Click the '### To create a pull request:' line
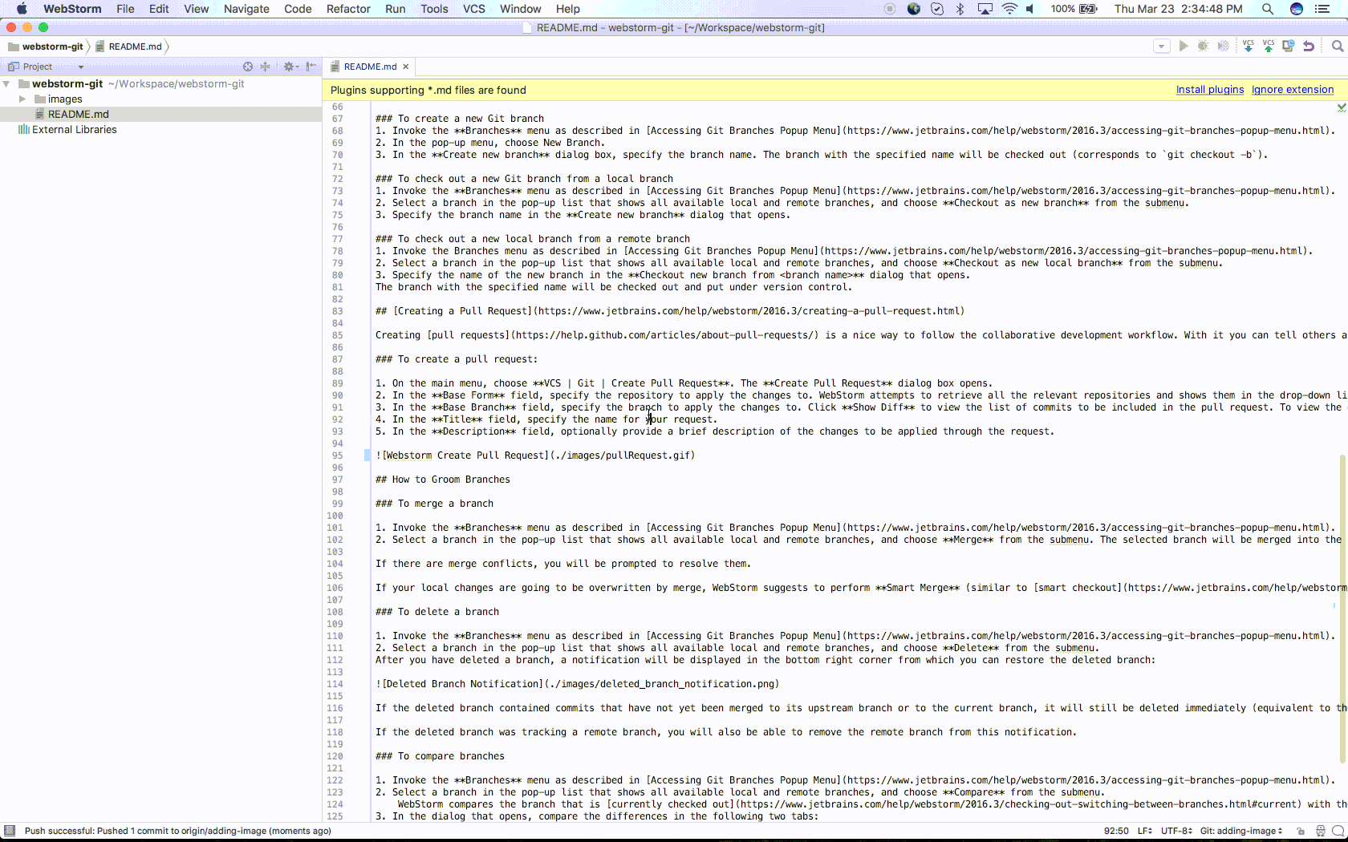 (x=457, y=359)
